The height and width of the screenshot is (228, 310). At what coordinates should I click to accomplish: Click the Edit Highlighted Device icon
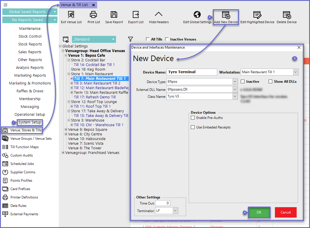(257, 15)
